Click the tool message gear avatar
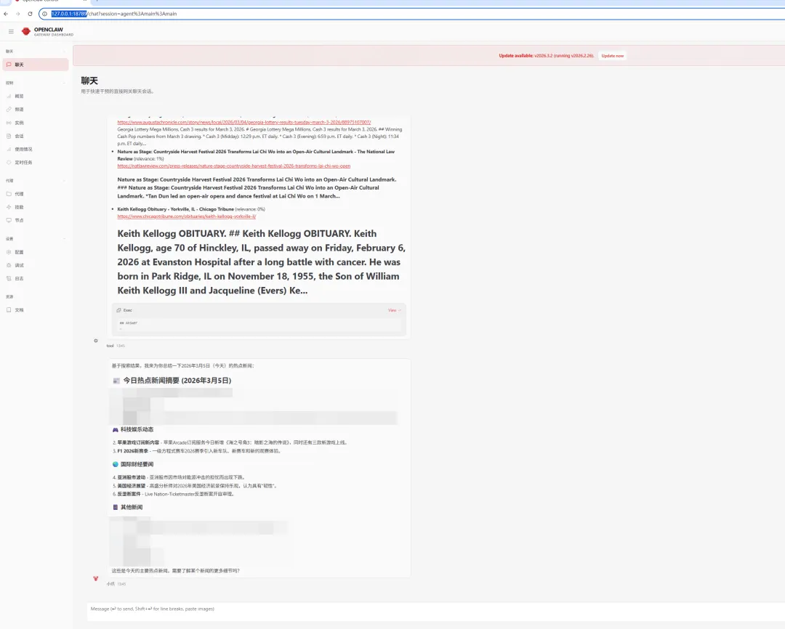The height and width of the screenshot is (629, 785). 96,341
